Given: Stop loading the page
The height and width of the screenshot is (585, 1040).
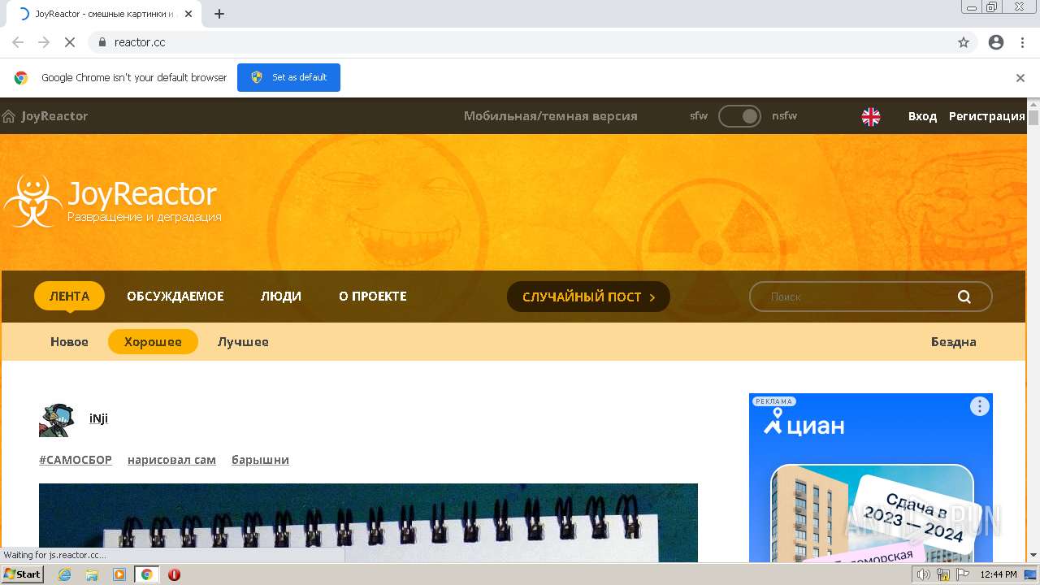Looking at the screenshot, I should pos(70,42).
